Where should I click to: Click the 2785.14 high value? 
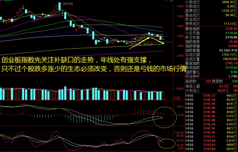pos(231,63)
